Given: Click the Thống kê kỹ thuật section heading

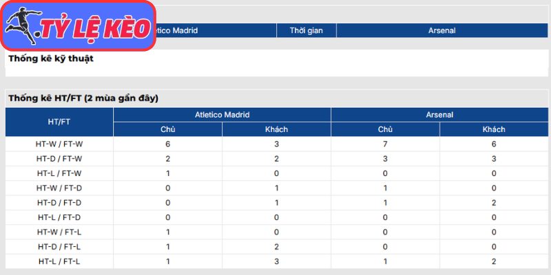Looking at the screenshot, I should coord(51,58).
